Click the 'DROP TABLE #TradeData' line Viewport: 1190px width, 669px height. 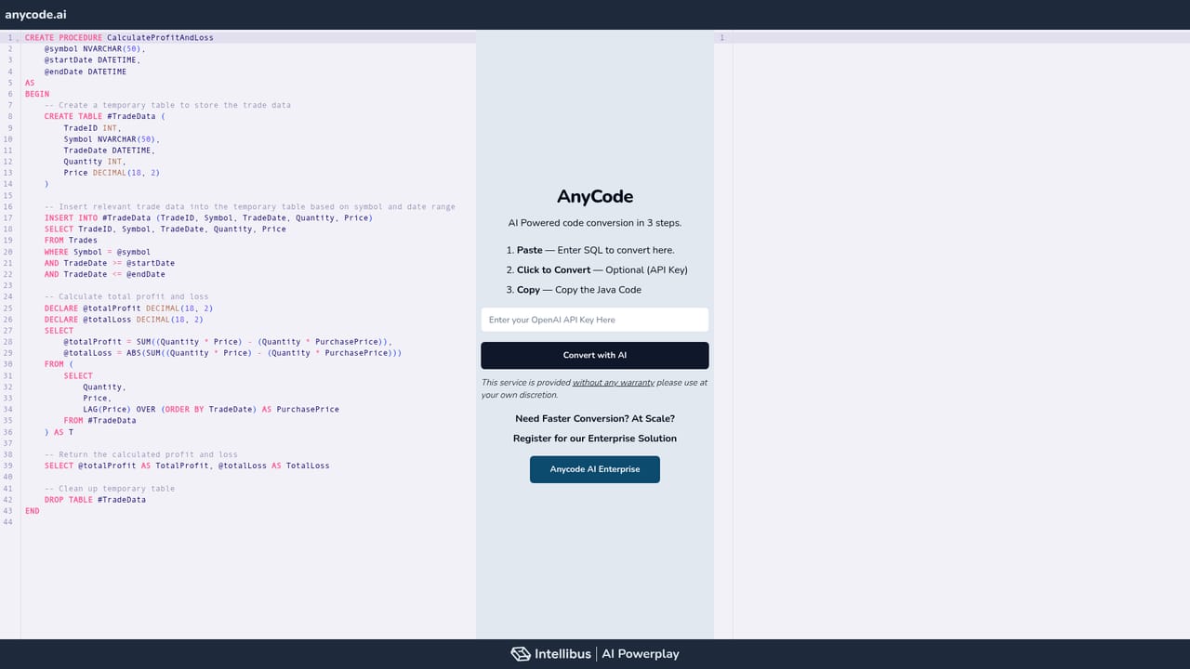click(x=95, y=500)
